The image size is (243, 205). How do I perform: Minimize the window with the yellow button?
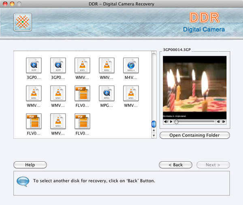(x=12, y=4)
